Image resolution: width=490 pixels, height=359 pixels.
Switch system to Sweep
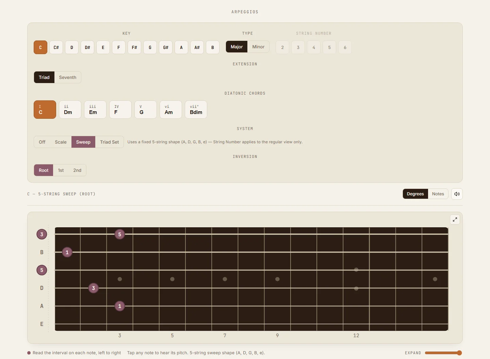83,142
